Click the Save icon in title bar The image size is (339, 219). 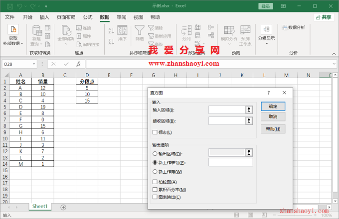tap(10, 6)
